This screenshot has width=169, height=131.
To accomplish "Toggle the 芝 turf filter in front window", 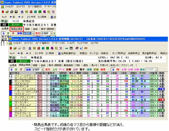I will coord(16,69).
